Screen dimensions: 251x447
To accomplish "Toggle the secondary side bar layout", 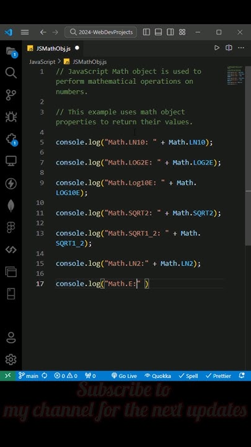I will tap(170, 32).
